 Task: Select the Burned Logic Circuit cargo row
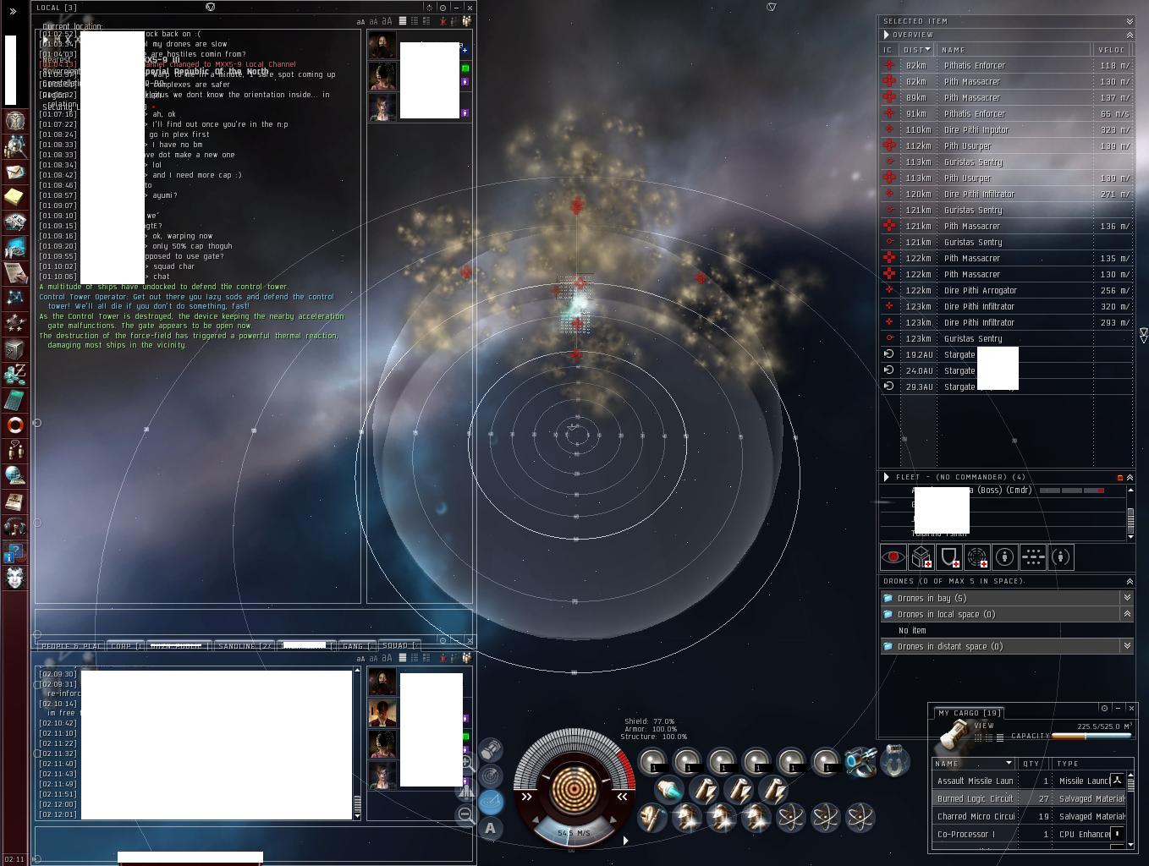point(1029,798)
